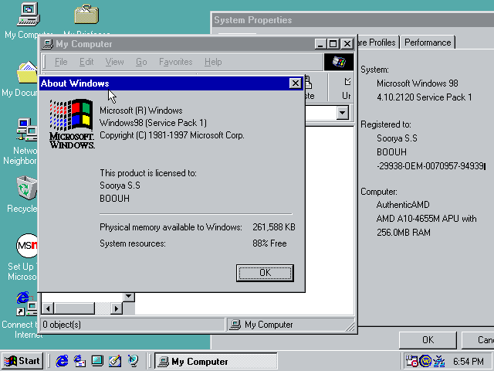The height and width of the screenshot is (371, 494).
Task: Click the Windows flag throbber in My Computer
Action: [339, 62]
